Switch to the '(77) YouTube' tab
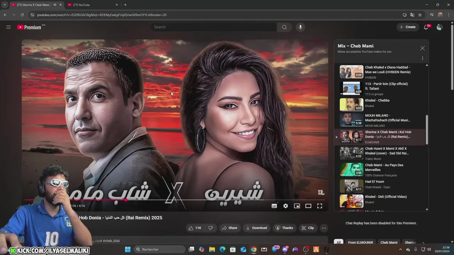 pos(92,5)
